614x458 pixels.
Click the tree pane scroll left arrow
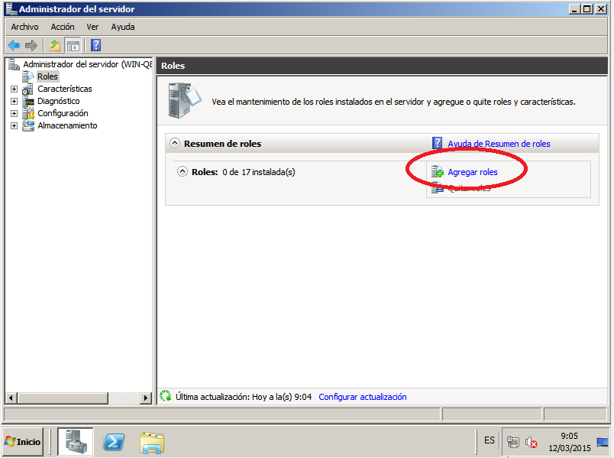pos(11,398)
